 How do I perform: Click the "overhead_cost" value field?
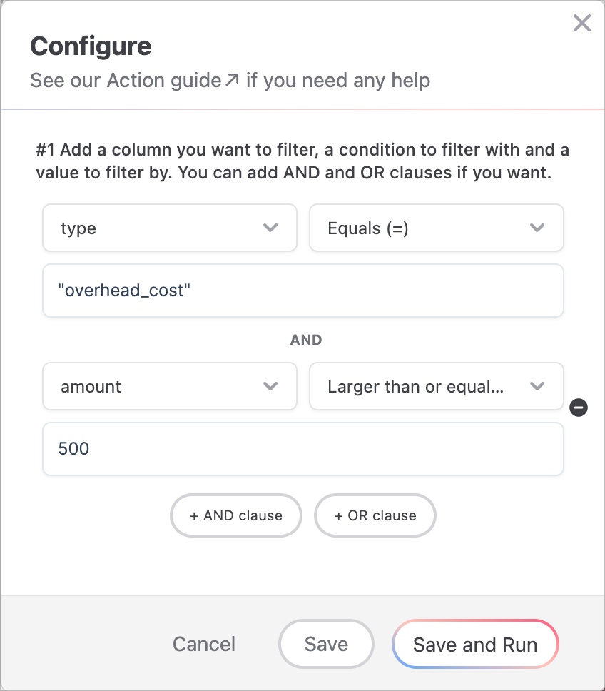point(303,291)
